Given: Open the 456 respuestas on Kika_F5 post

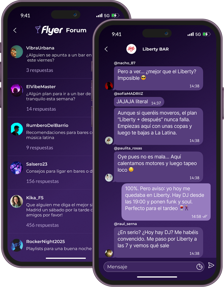Looking at the screenshot, I should 42,225.
